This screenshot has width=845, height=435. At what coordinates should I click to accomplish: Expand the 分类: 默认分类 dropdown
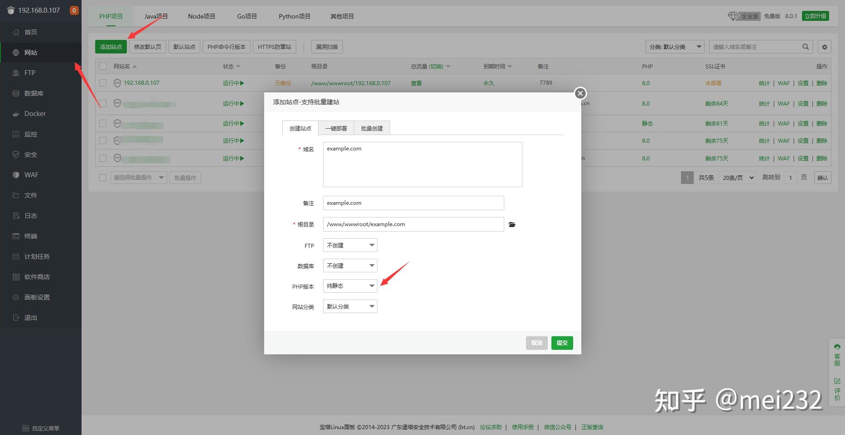click(x=675, y=47)
